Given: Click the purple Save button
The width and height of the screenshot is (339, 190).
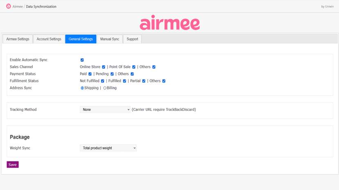Looking at the screenshot, I should tap(13, 165).
